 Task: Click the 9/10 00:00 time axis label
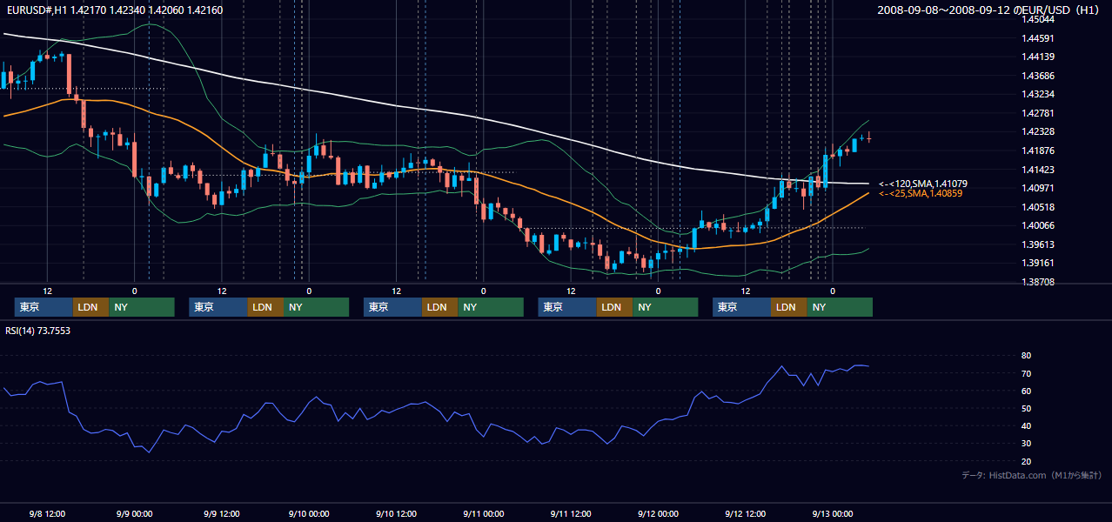tap(308, 513)
